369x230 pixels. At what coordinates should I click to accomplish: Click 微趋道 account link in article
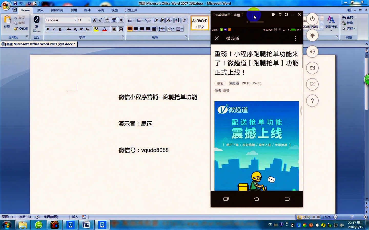coord(234,83)
